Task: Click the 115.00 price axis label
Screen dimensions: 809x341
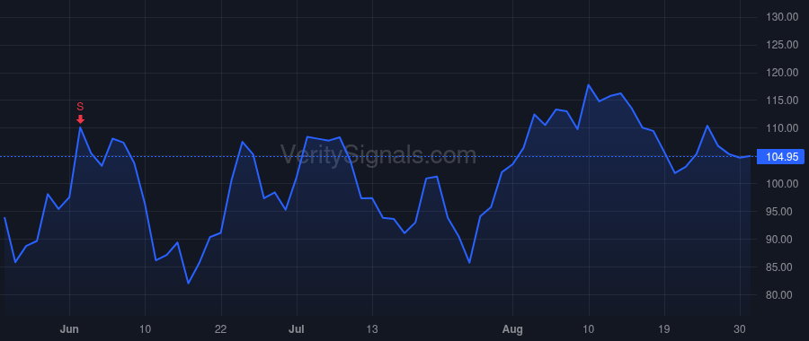Action: coord(782,101)
